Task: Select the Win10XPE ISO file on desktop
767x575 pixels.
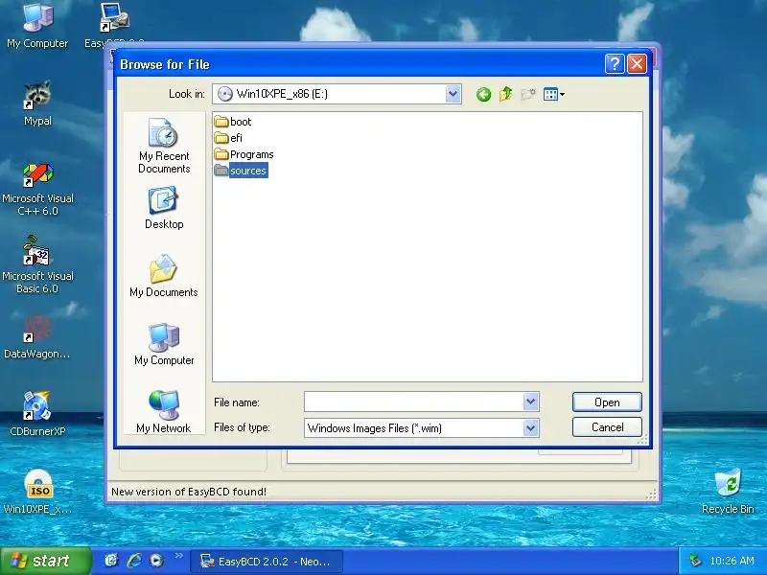Action: pyautogui.click(x=37, y=492)
